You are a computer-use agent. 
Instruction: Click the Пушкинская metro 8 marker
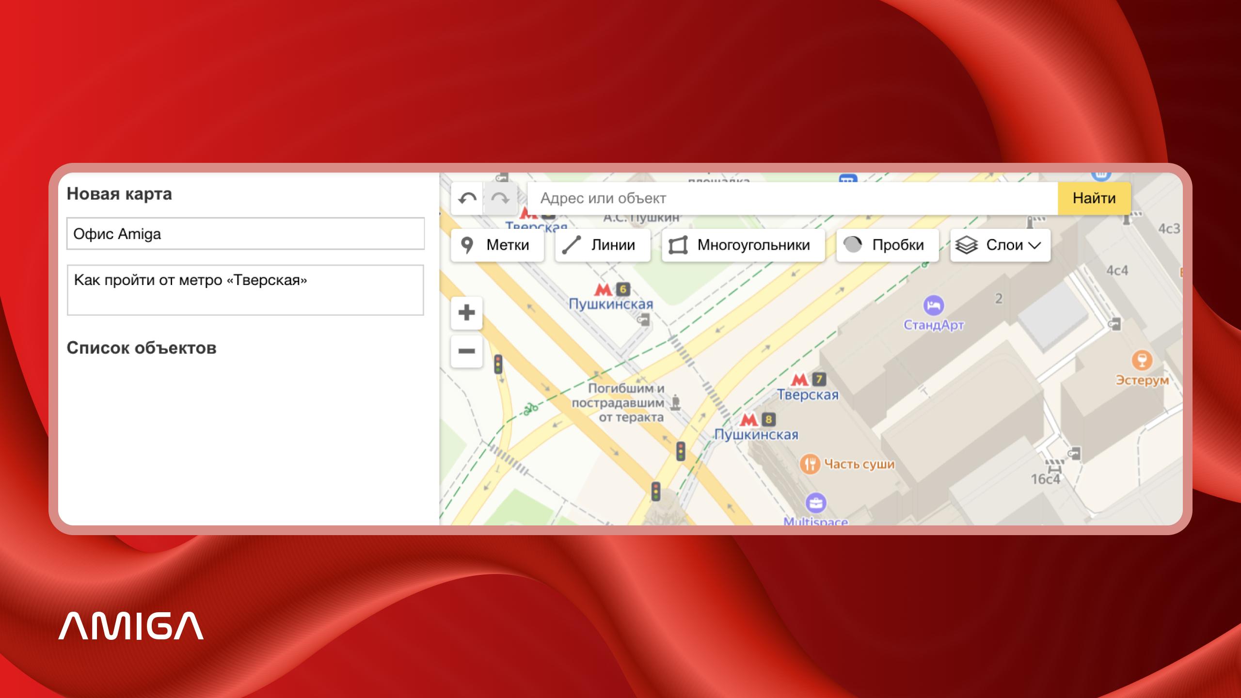coord(749,420)
